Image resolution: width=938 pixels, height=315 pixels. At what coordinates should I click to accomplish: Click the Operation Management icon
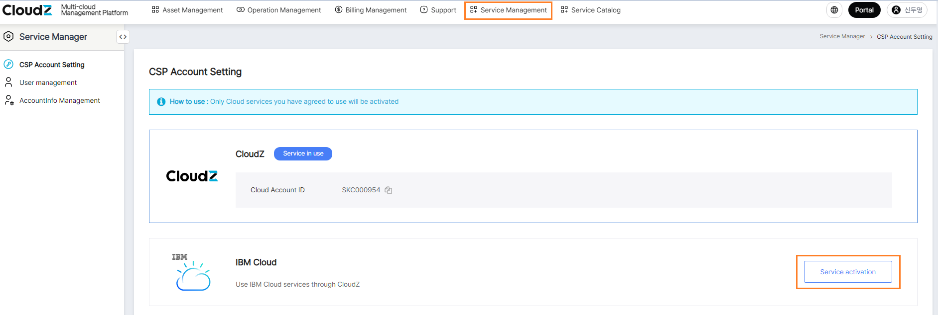[x=241, y=9]
